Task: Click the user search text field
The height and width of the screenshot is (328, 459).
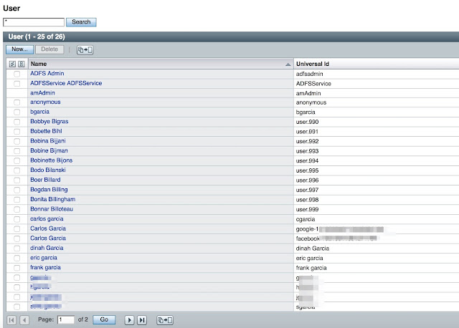Action: click(x=34, y=22)
